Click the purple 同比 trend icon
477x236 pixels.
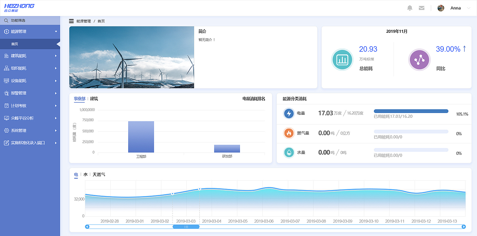click(x=420, y=60)
